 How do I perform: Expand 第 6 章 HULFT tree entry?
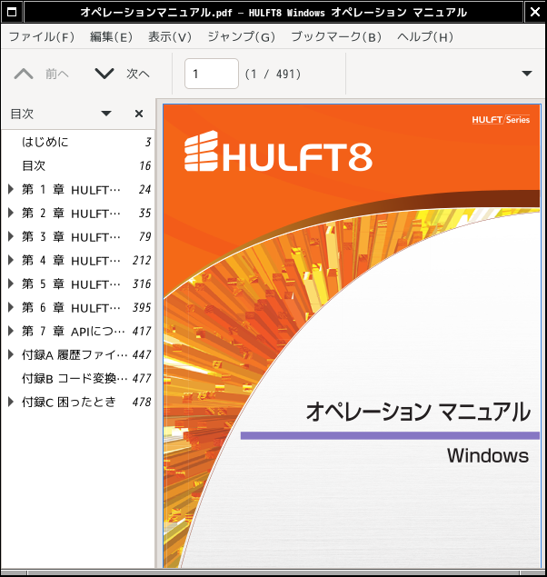(11, 307)
